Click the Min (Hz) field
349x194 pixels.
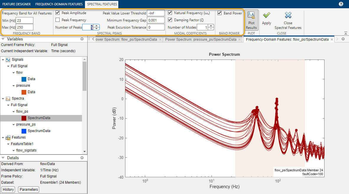point(25,20)
